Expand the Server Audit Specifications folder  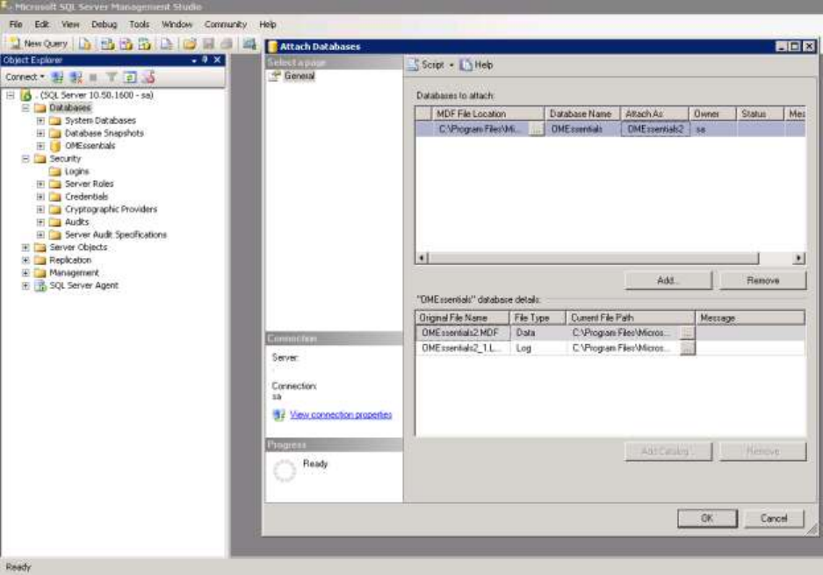coord(40,235)
